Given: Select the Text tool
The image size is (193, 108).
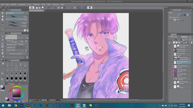Looking at the screenshot, I should click(x=2, y=76).
